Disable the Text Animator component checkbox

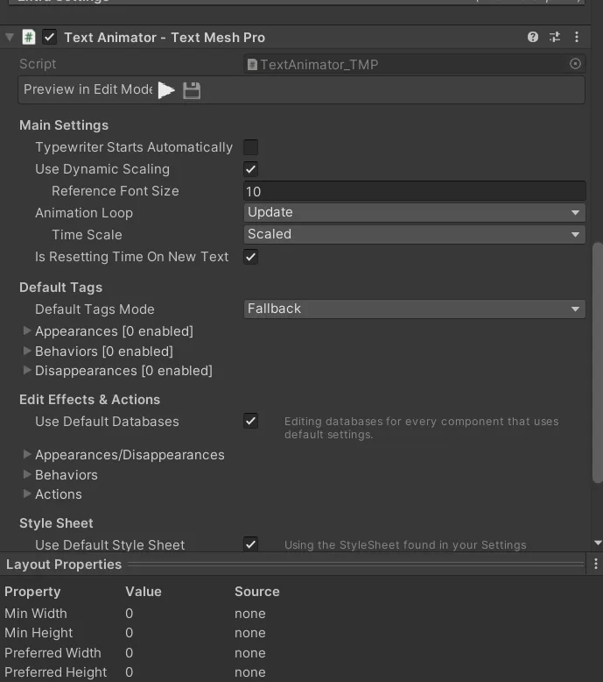click(50, 37)
